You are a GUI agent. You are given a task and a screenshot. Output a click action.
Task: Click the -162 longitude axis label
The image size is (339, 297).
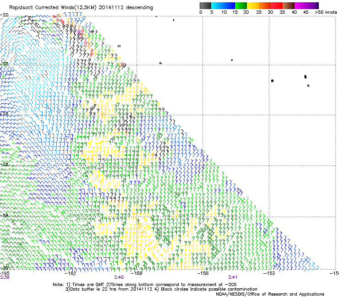tap(71, 273)
